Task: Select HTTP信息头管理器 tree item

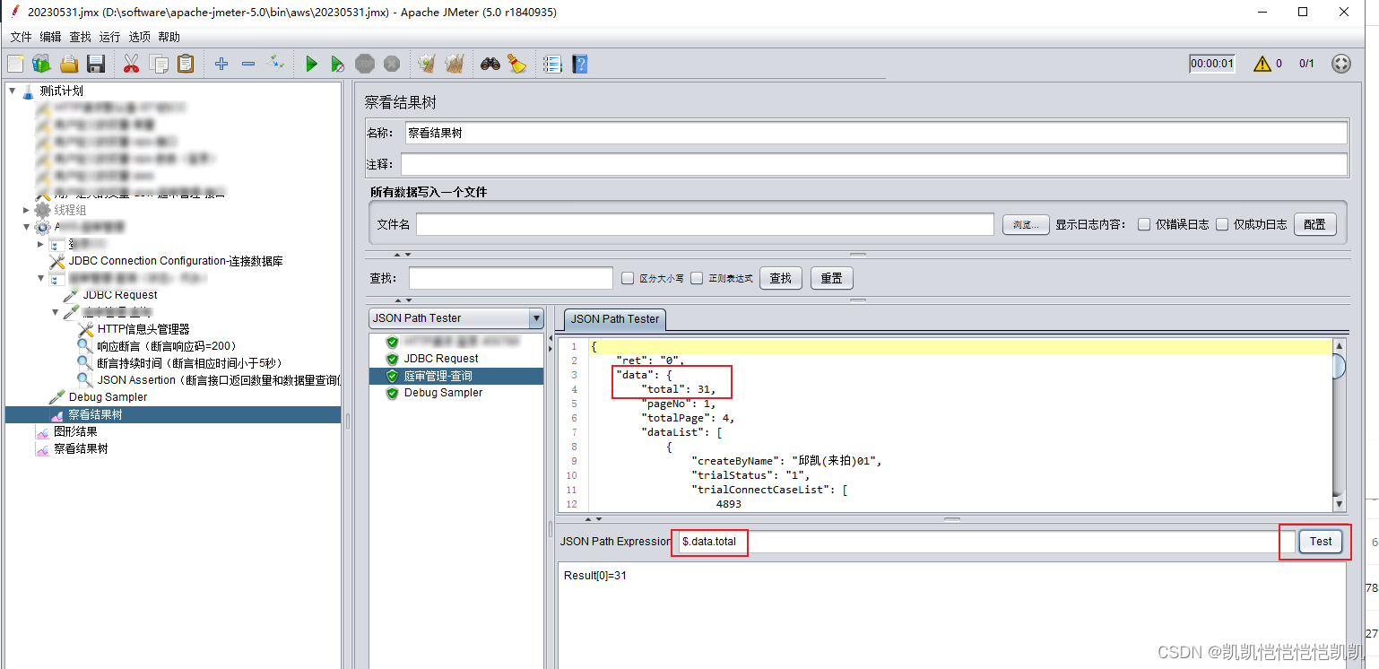Action: click(143, 329)
